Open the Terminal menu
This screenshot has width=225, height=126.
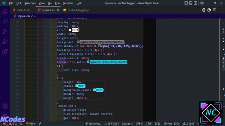coord(68,3)
